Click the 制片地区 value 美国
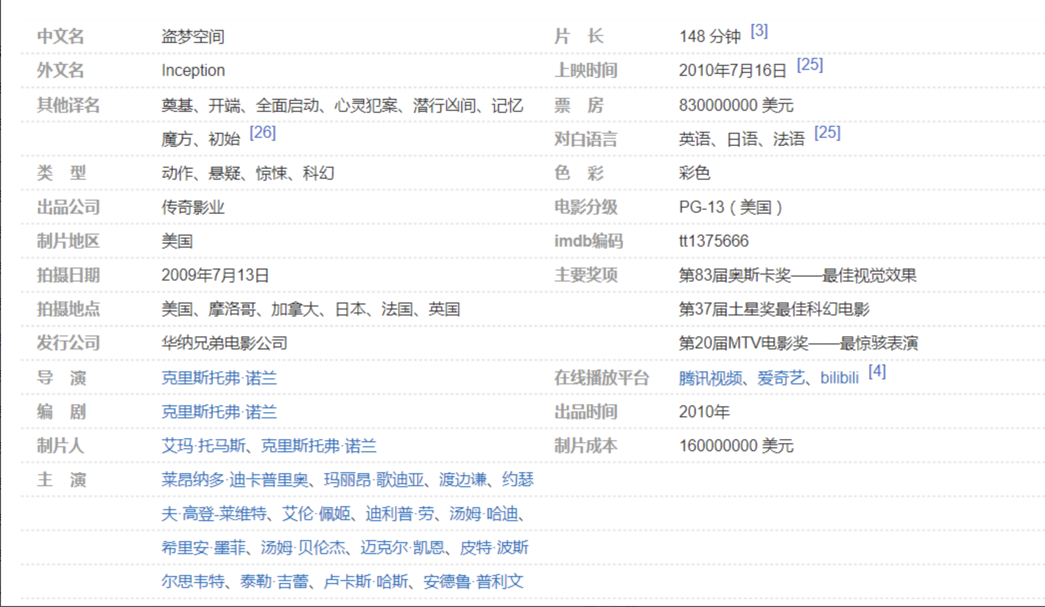This screenshot has height=607, width=1045. click(177, 241)
